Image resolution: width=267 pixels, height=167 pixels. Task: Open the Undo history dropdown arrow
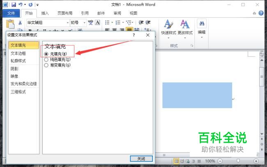click(x=25, y=5)
